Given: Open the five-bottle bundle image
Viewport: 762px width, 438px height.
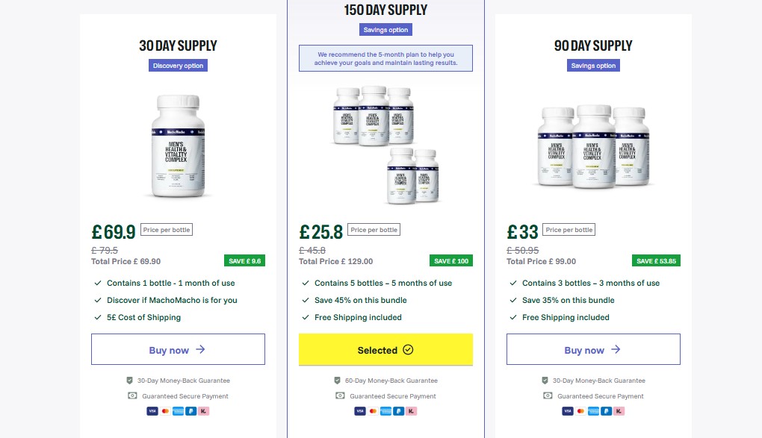Looking at the screenshot, I should (x=385, y=144).
